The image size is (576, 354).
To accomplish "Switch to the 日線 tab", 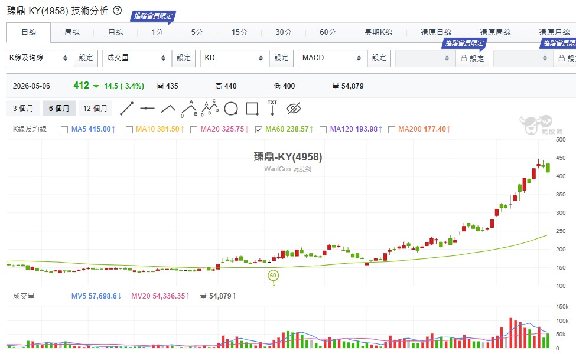I will (29, 32).
